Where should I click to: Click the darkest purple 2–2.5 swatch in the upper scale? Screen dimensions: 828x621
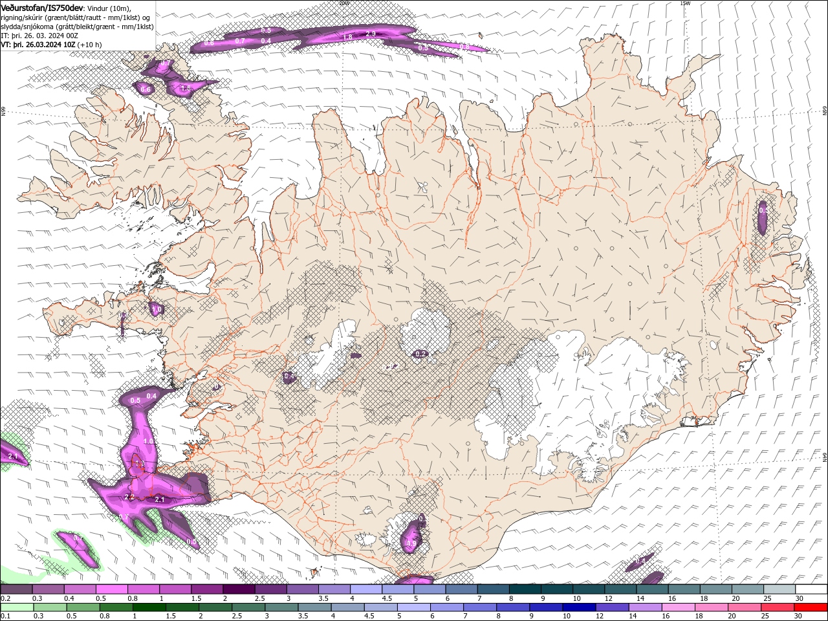(239, 589)
